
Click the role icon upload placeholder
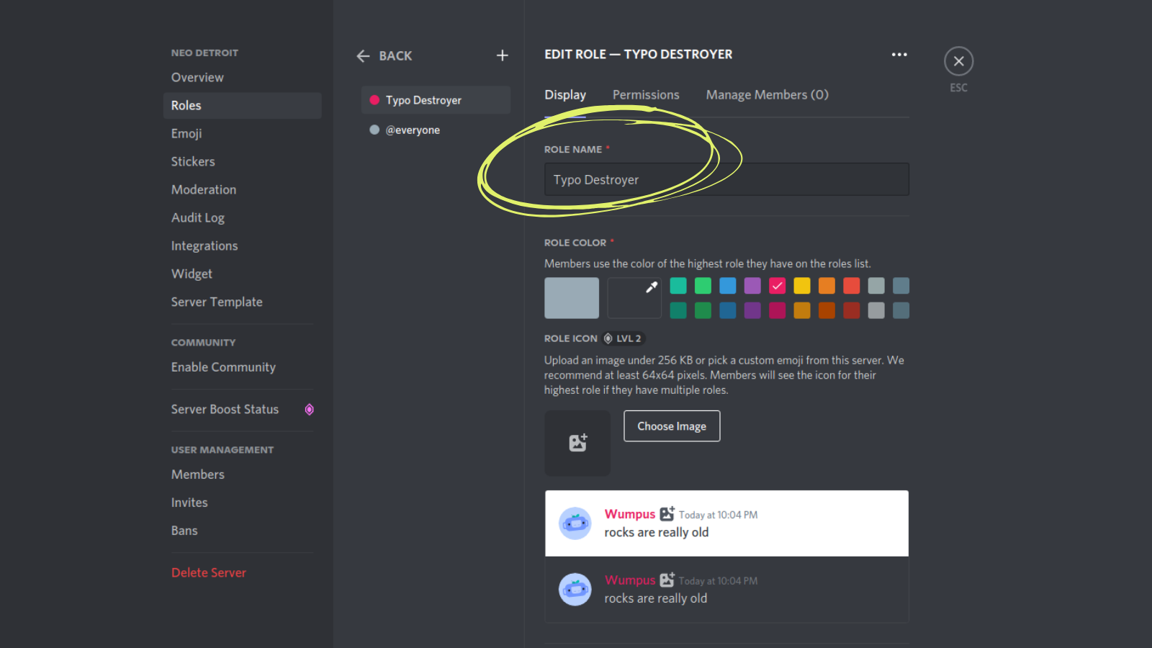click(x=577, y=443)
